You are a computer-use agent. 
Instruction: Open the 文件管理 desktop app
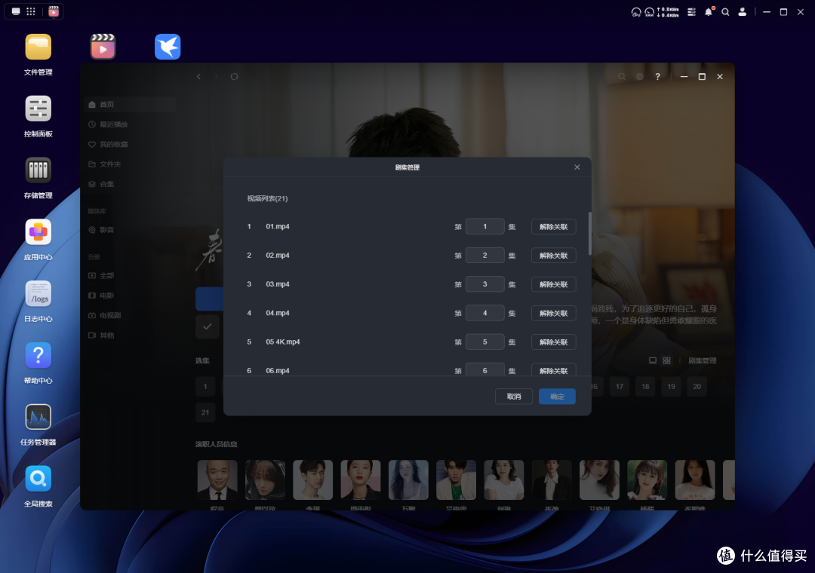pos(38,47)
